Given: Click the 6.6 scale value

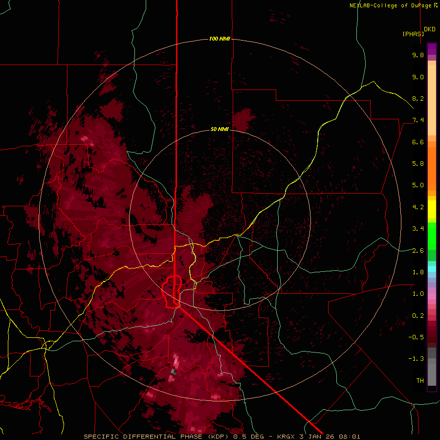Looking at the screenshot, I should pyautogui.click(x=418, y=142).
